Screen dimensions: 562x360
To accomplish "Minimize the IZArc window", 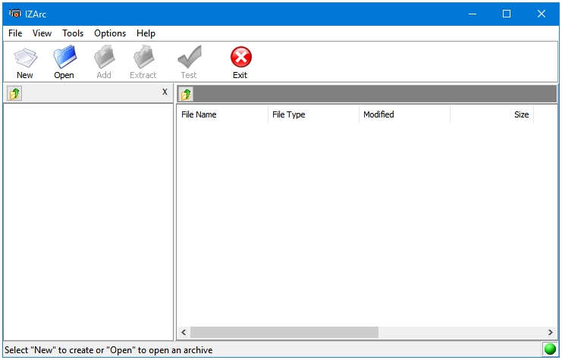I will 473,14.
